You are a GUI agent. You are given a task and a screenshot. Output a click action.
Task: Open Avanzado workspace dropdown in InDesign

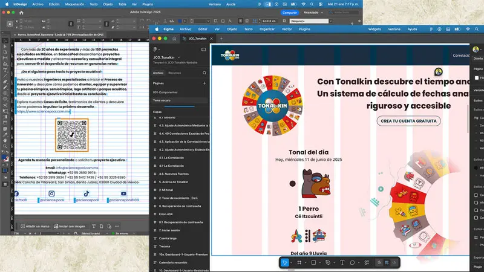click(313, 13)
